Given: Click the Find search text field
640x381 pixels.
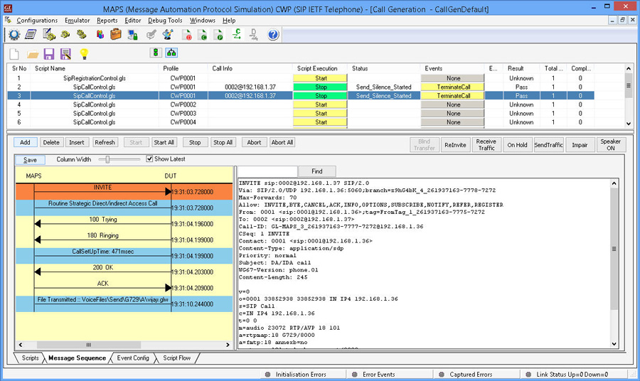Looking at the screenshot, I should pyautogui.click(x=267, y=171).
